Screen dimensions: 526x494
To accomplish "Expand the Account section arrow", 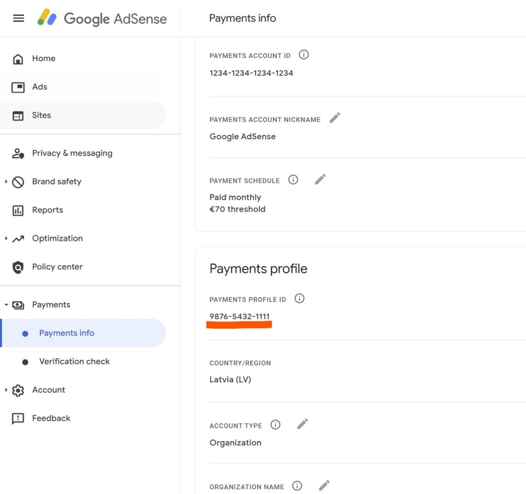I will click(6, 390).
